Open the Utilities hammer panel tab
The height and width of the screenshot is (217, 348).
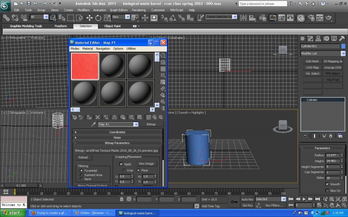(342, 39)
